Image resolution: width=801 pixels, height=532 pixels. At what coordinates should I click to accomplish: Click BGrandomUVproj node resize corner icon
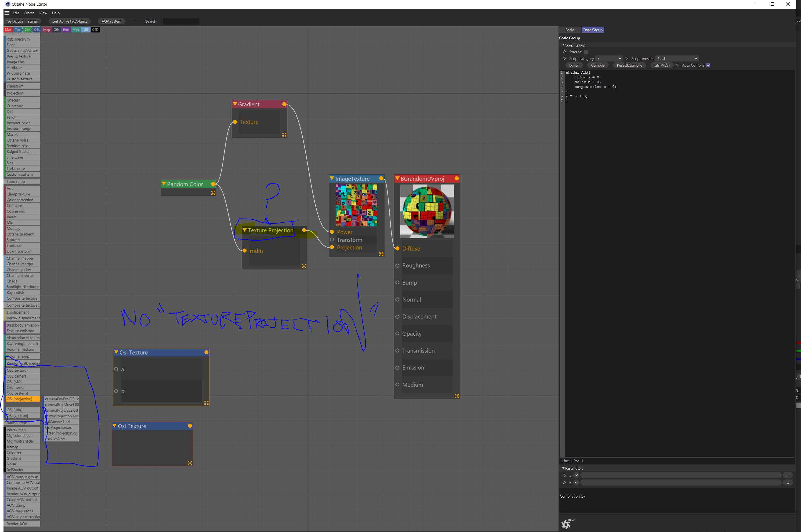(457, 396)
